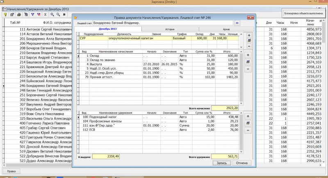Toggle the bold B toolbar icon

pyautogui.click(x=64, y=14)
